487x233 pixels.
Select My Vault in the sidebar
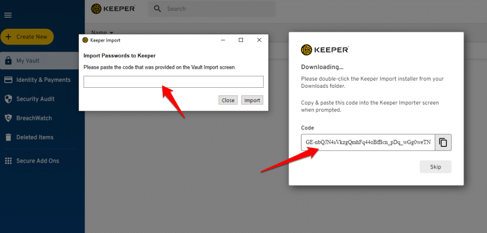pos(39,61)
